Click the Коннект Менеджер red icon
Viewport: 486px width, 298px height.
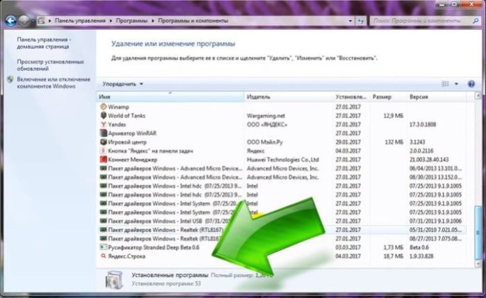[103, 160]
